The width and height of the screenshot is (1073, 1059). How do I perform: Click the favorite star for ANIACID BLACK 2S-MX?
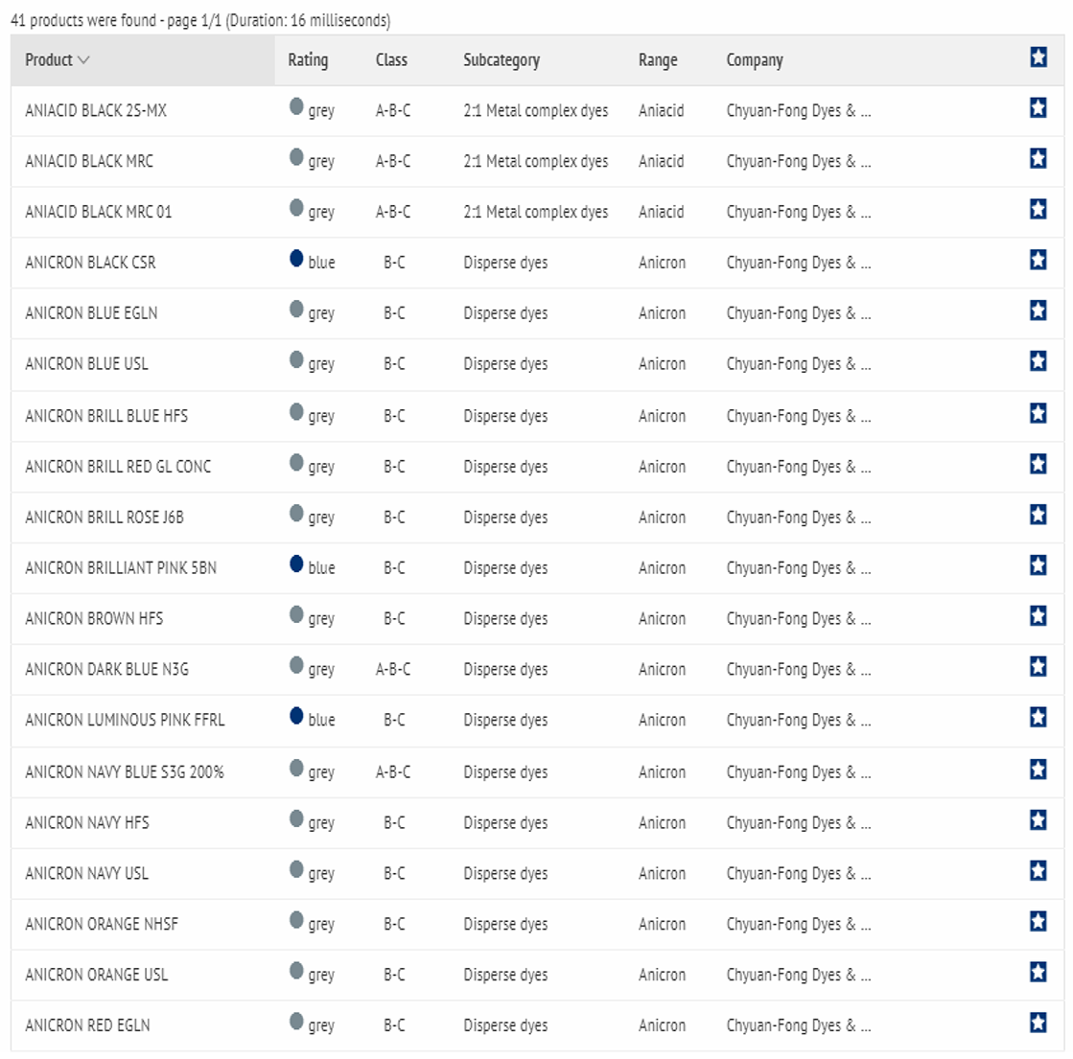click(1038, 108)
